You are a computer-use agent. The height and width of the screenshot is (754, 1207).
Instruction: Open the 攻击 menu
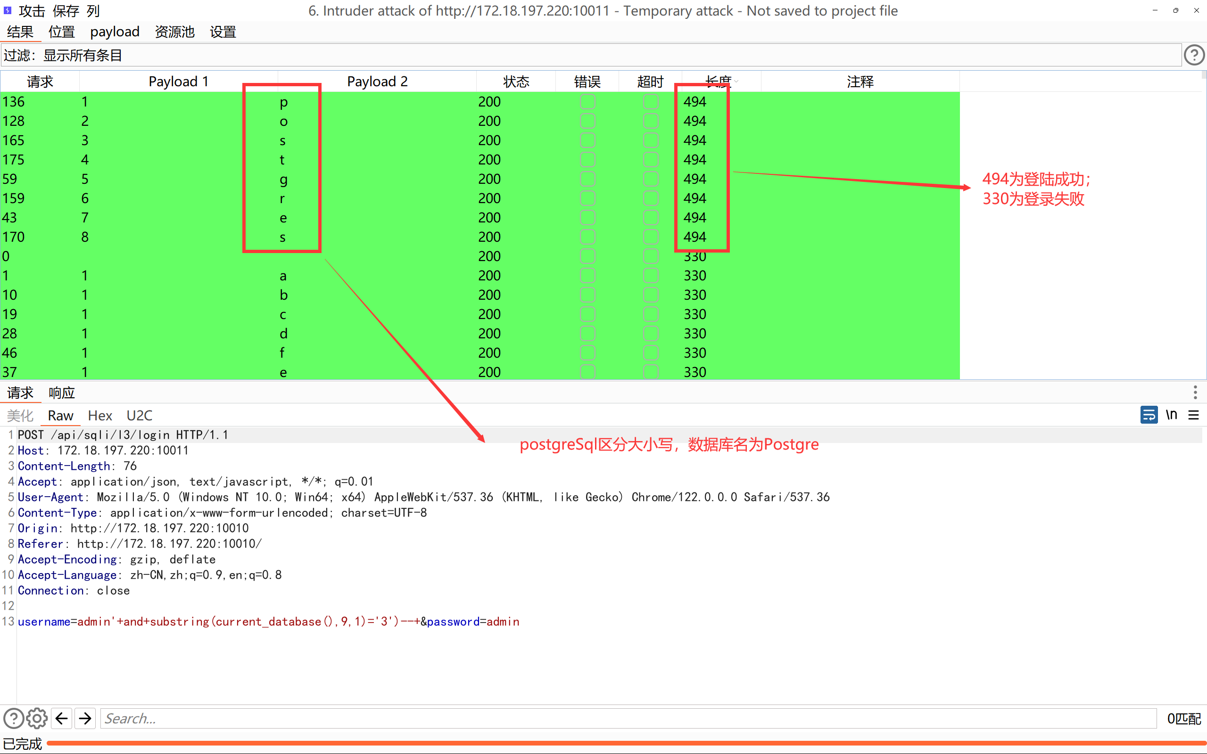[x=32, y=10]
